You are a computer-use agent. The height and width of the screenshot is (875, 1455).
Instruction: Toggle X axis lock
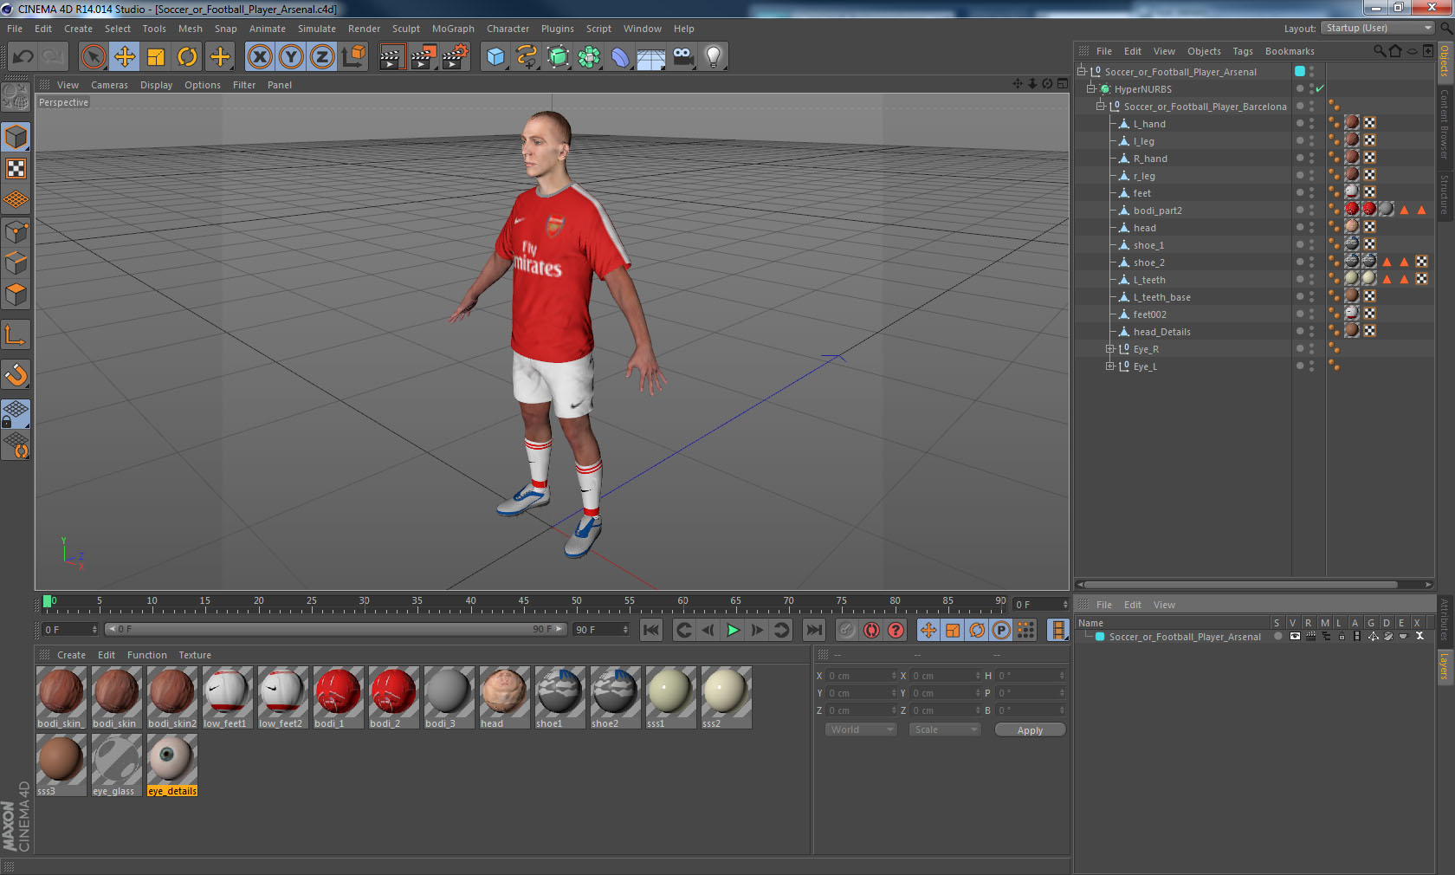point(260,57)
